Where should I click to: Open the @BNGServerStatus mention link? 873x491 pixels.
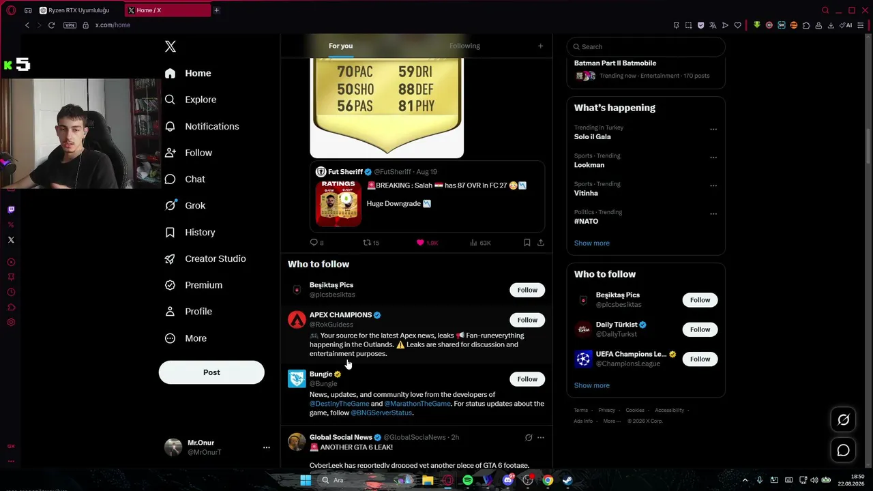(x=381, y=413)
